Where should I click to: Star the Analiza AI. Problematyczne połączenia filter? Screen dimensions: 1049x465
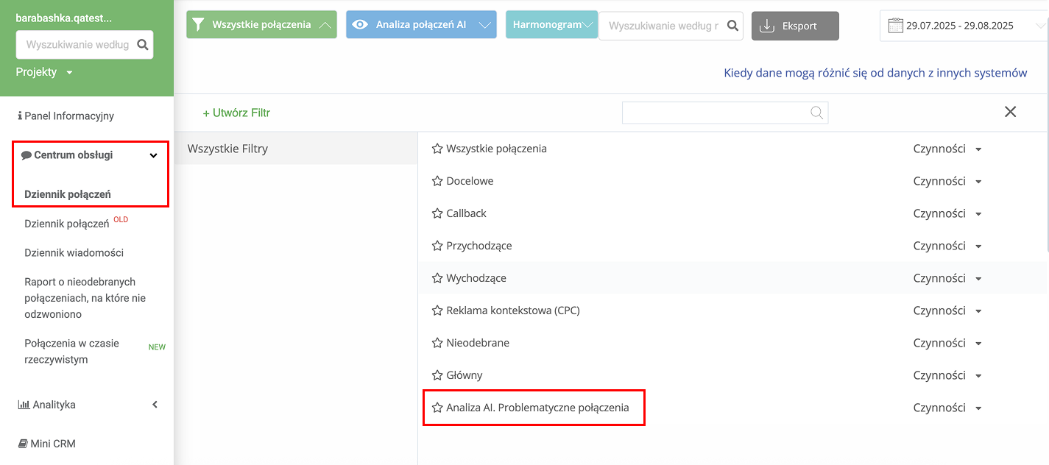click(437, 408)
